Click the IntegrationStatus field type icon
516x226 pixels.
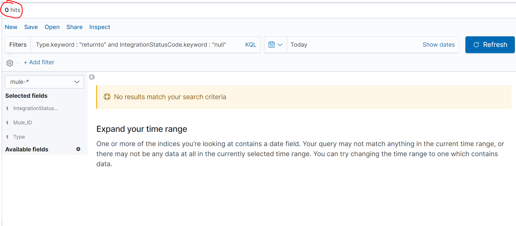[7, 108]
